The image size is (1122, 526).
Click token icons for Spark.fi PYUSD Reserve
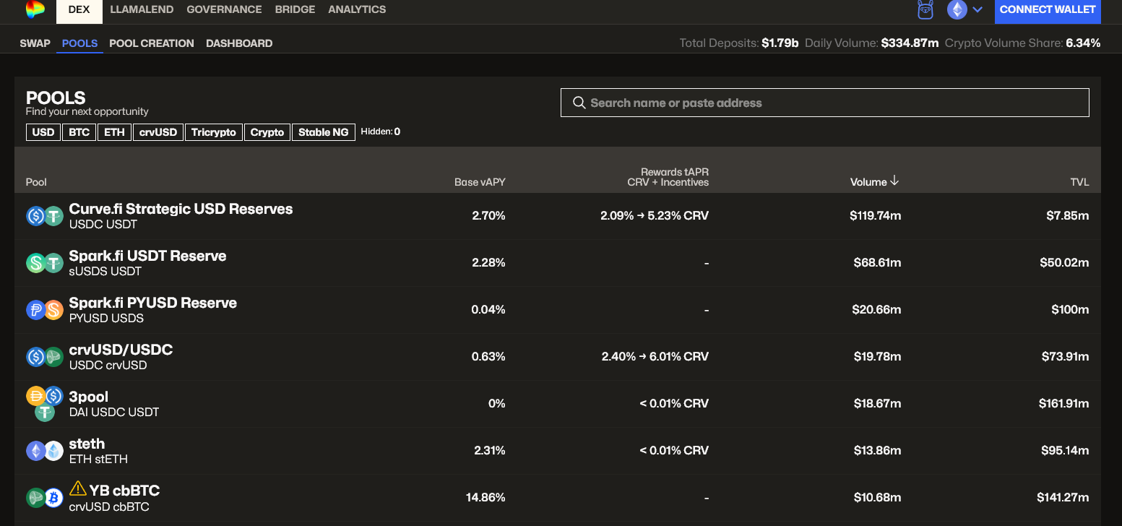[x=45, y=310]
